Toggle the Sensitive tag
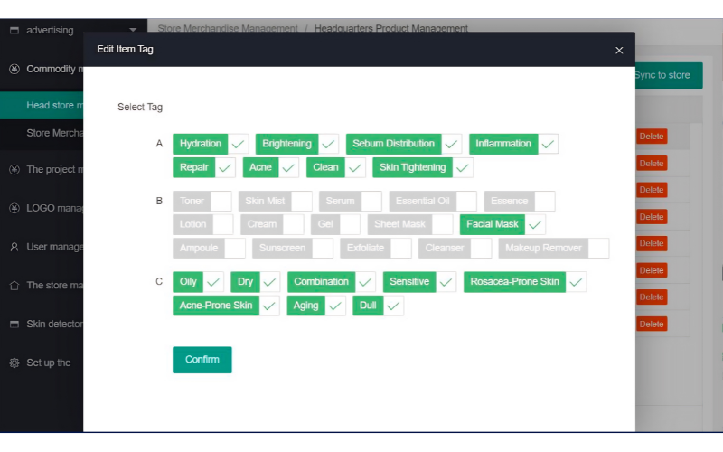 (x=419, y=282)
